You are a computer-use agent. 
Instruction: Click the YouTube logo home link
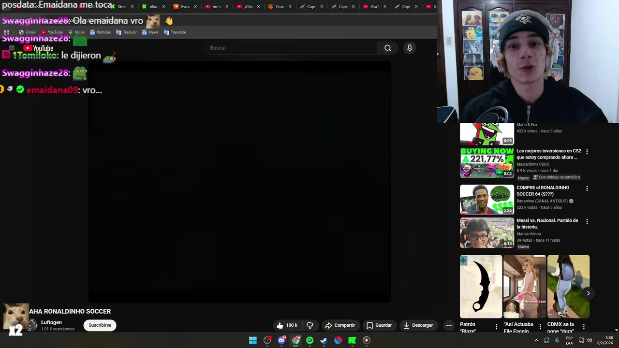coord(38,48)
